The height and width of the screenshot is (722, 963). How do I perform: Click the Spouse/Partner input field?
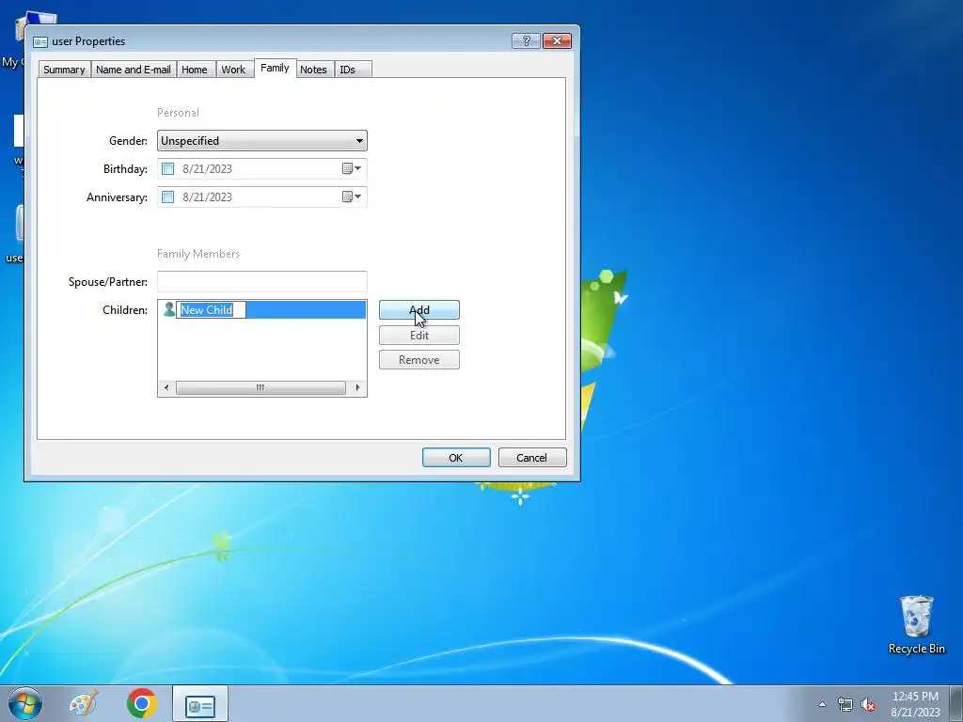(x=262, y=281)
